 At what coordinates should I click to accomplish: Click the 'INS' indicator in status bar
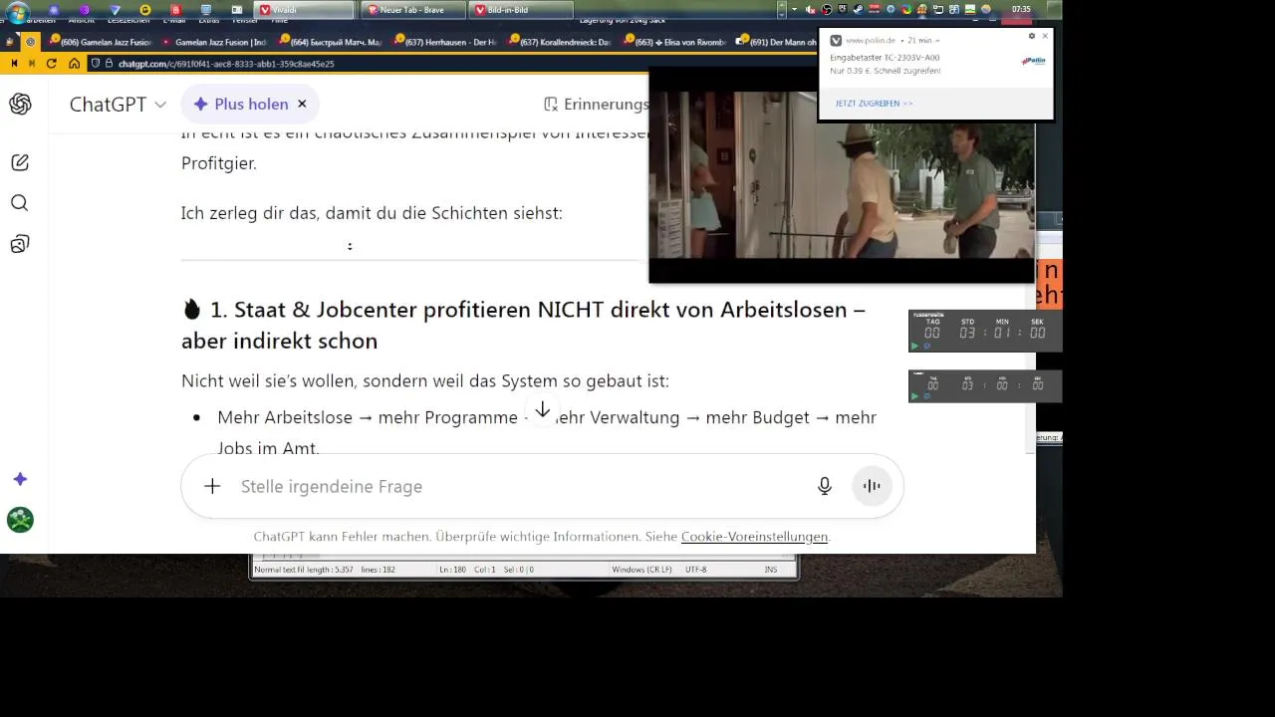(x=770, y=570)
